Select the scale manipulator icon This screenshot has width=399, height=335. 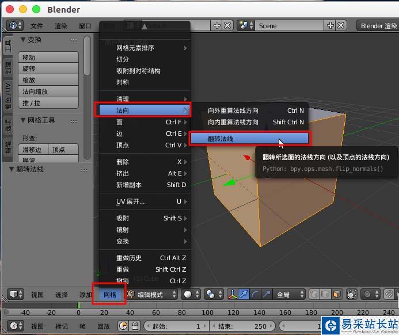pyautogui.click(x=267, y=294)
